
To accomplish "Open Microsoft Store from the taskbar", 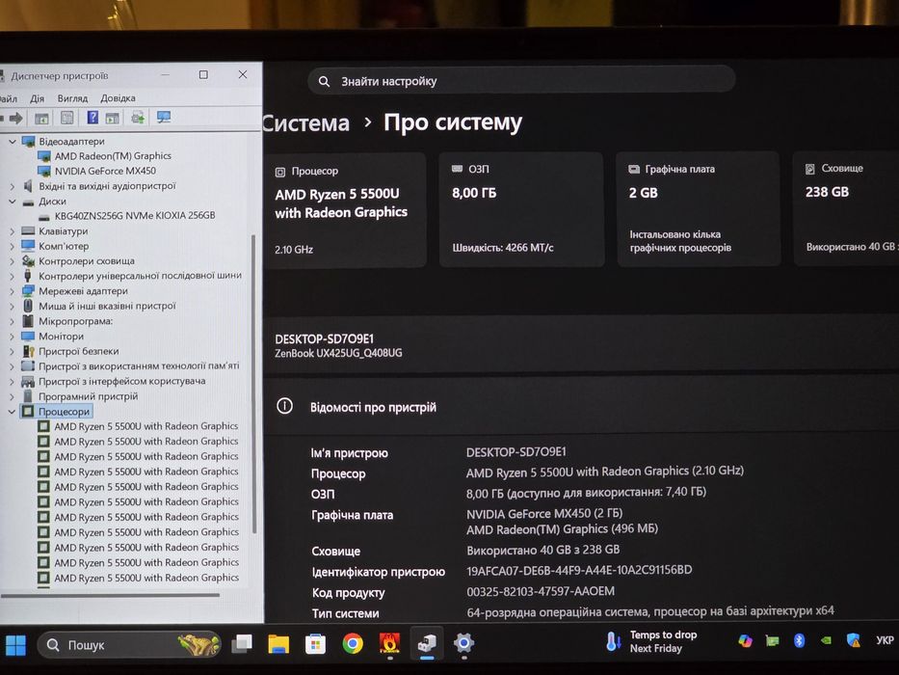I will click(315, 644).
